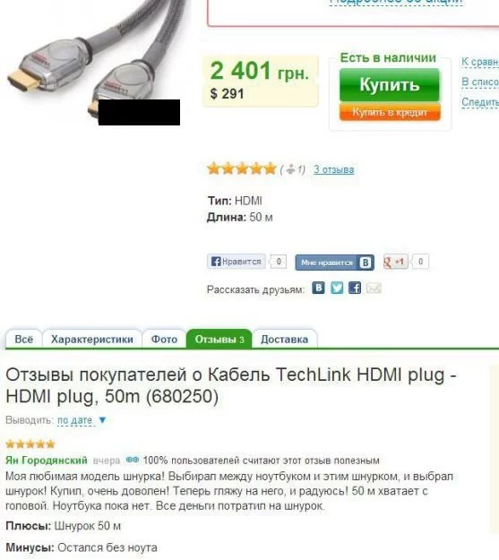Screen dimensions: 499x560
Task: Click the Facebook Нравится like button
Action: point(237,262)
